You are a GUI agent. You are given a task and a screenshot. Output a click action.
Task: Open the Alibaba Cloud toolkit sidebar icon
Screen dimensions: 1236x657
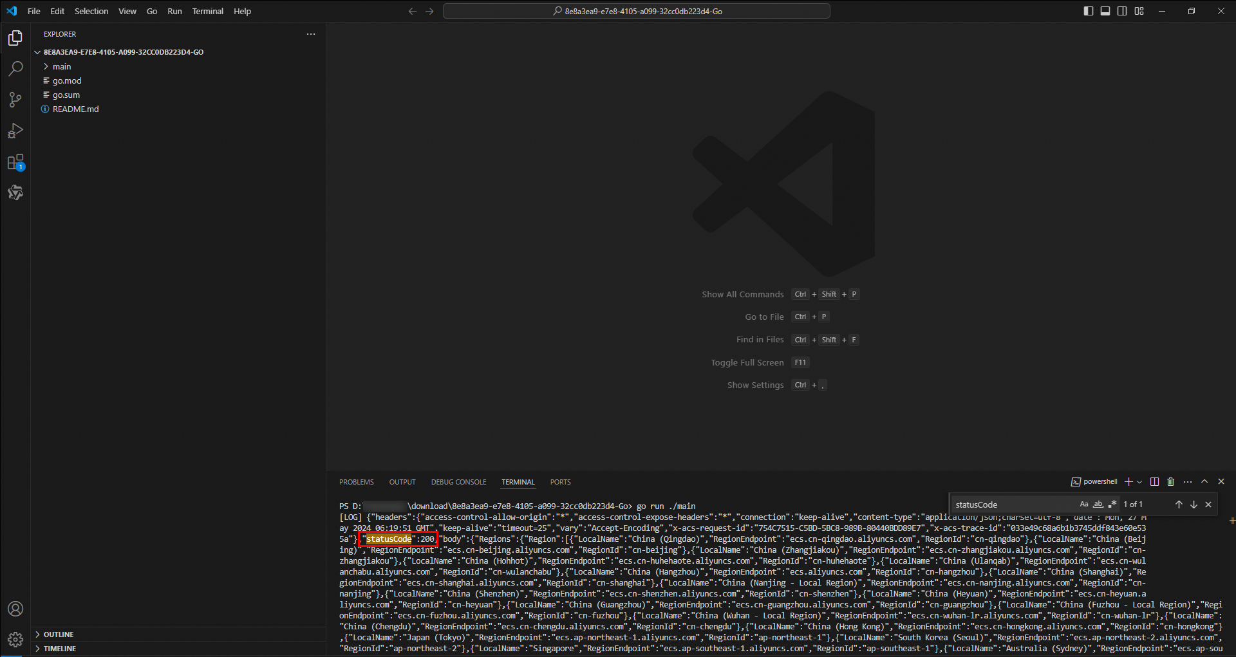(15, 192)
